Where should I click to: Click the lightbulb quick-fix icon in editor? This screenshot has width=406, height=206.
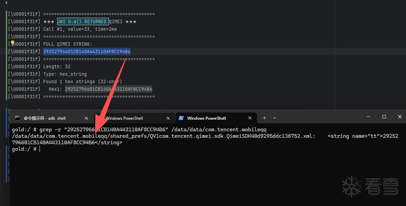pos(12,43)
